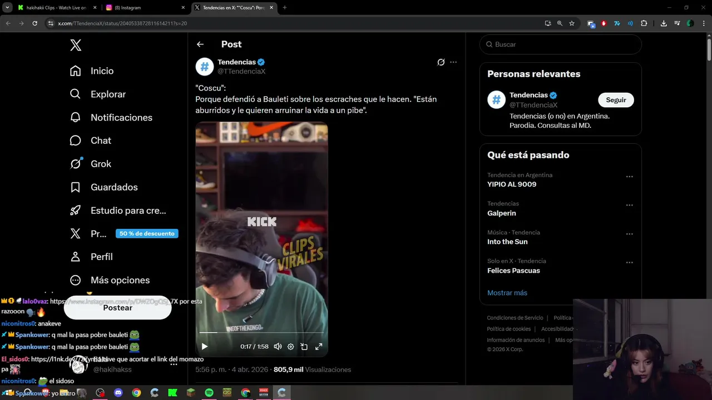Open Galperin trend

[502, 213]
